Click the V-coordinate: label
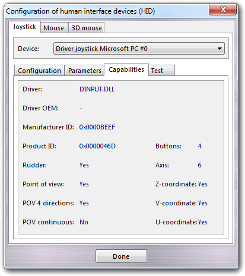Screen dimensions: 245x276 [176, 203]
